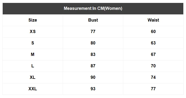
Task: Select bust value 87 for L
Action: [93, 66]
